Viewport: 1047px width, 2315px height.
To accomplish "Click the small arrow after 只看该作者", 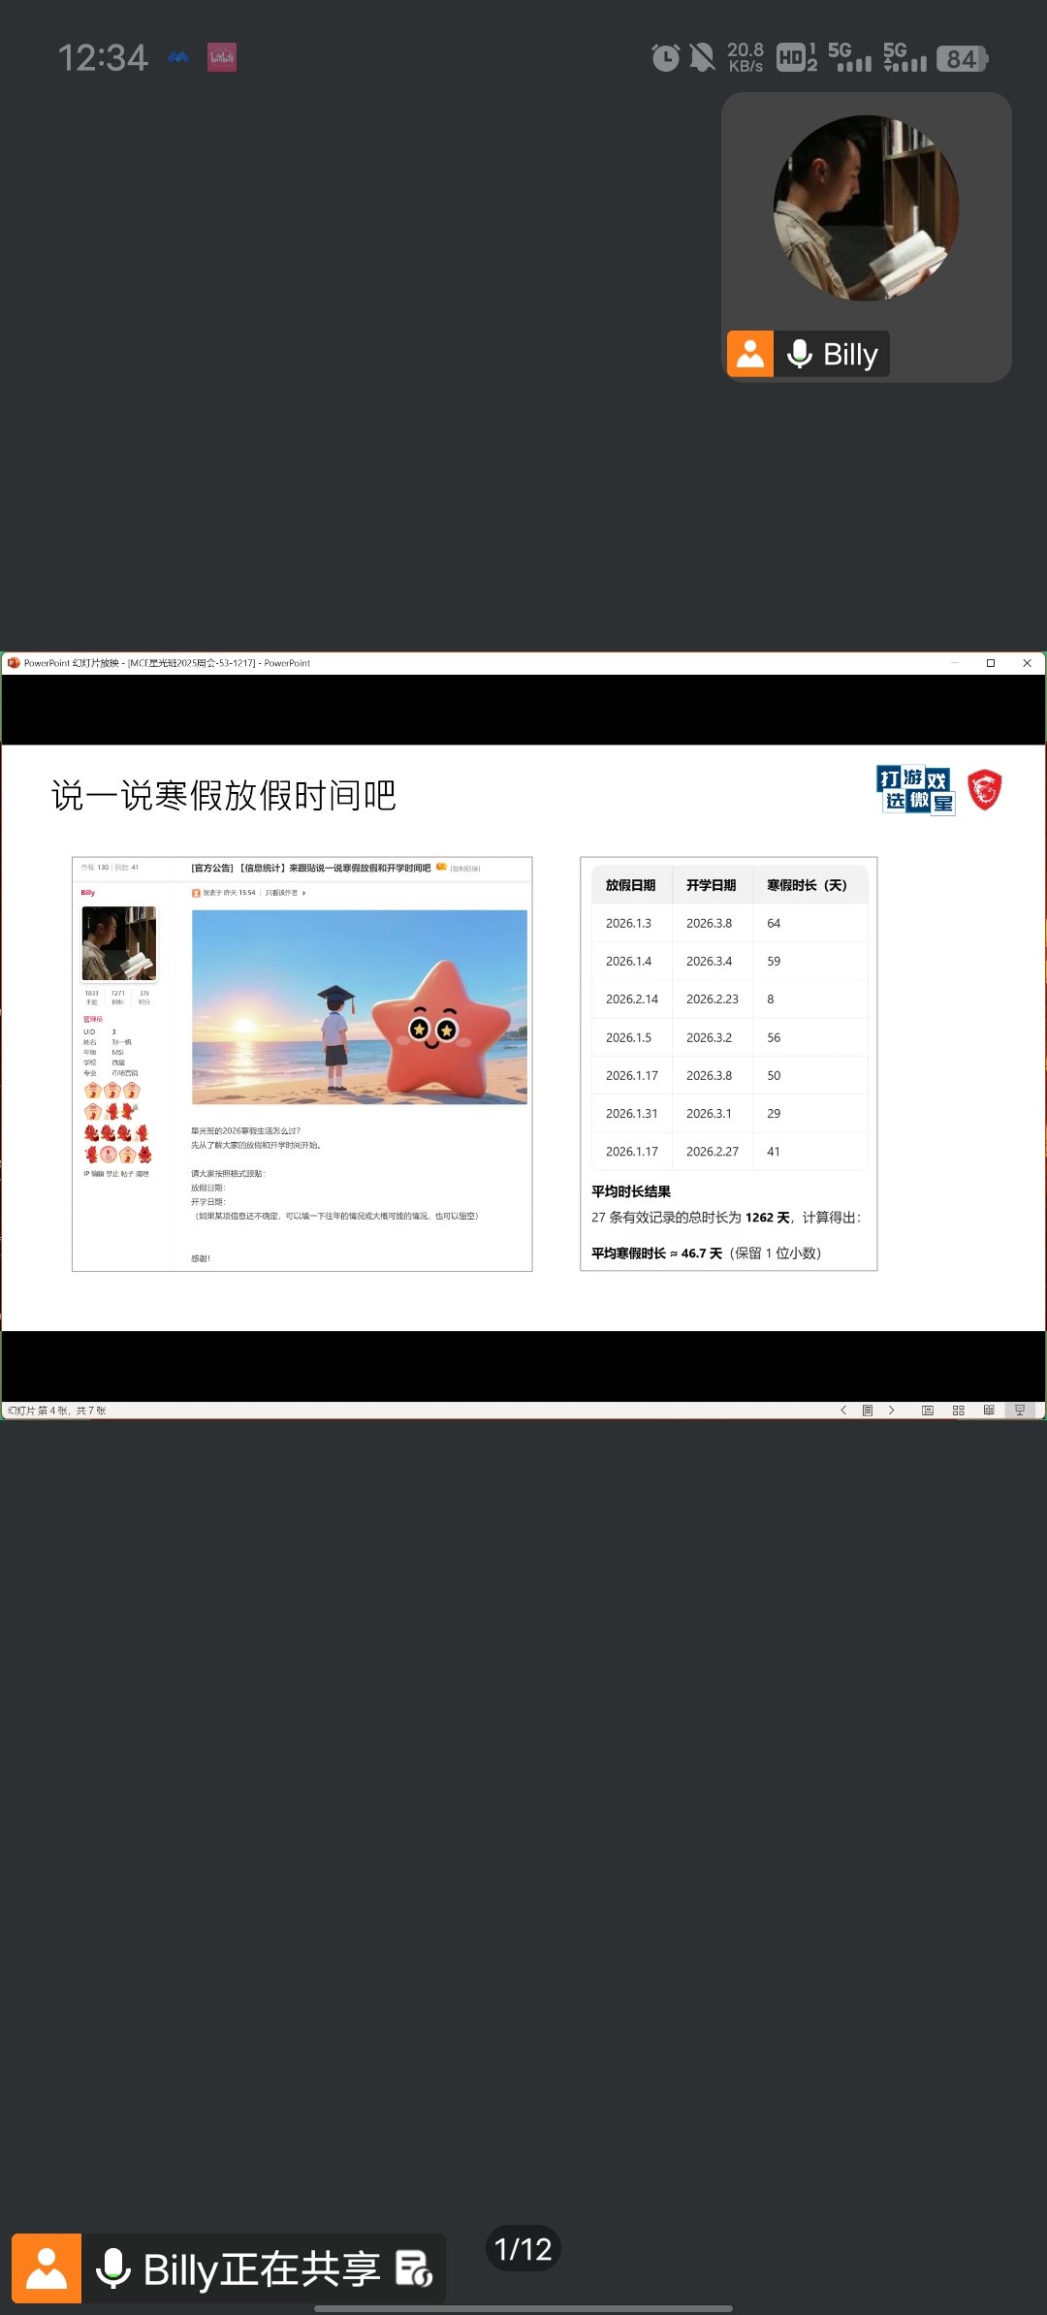I will pyautogui.click(x=304, y=893).
